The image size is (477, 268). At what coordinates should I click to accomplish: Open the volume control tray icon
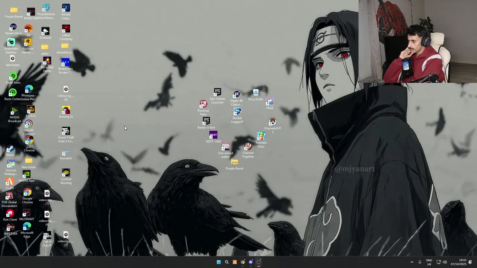coord(445,262)
